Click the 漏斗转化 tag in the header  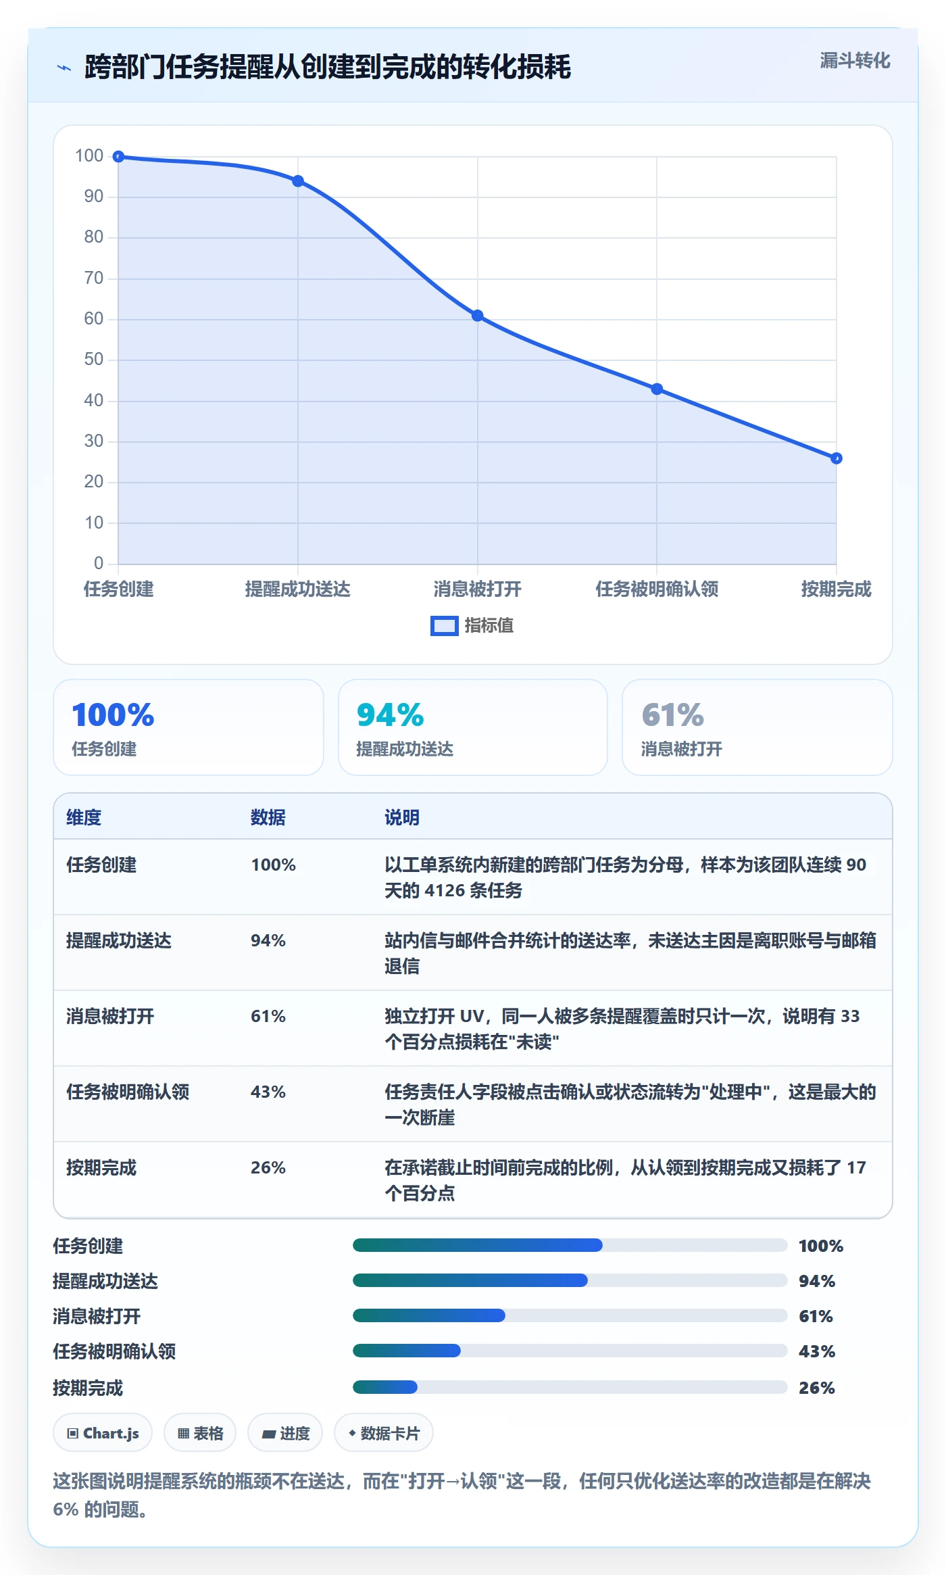pos(855,61)
